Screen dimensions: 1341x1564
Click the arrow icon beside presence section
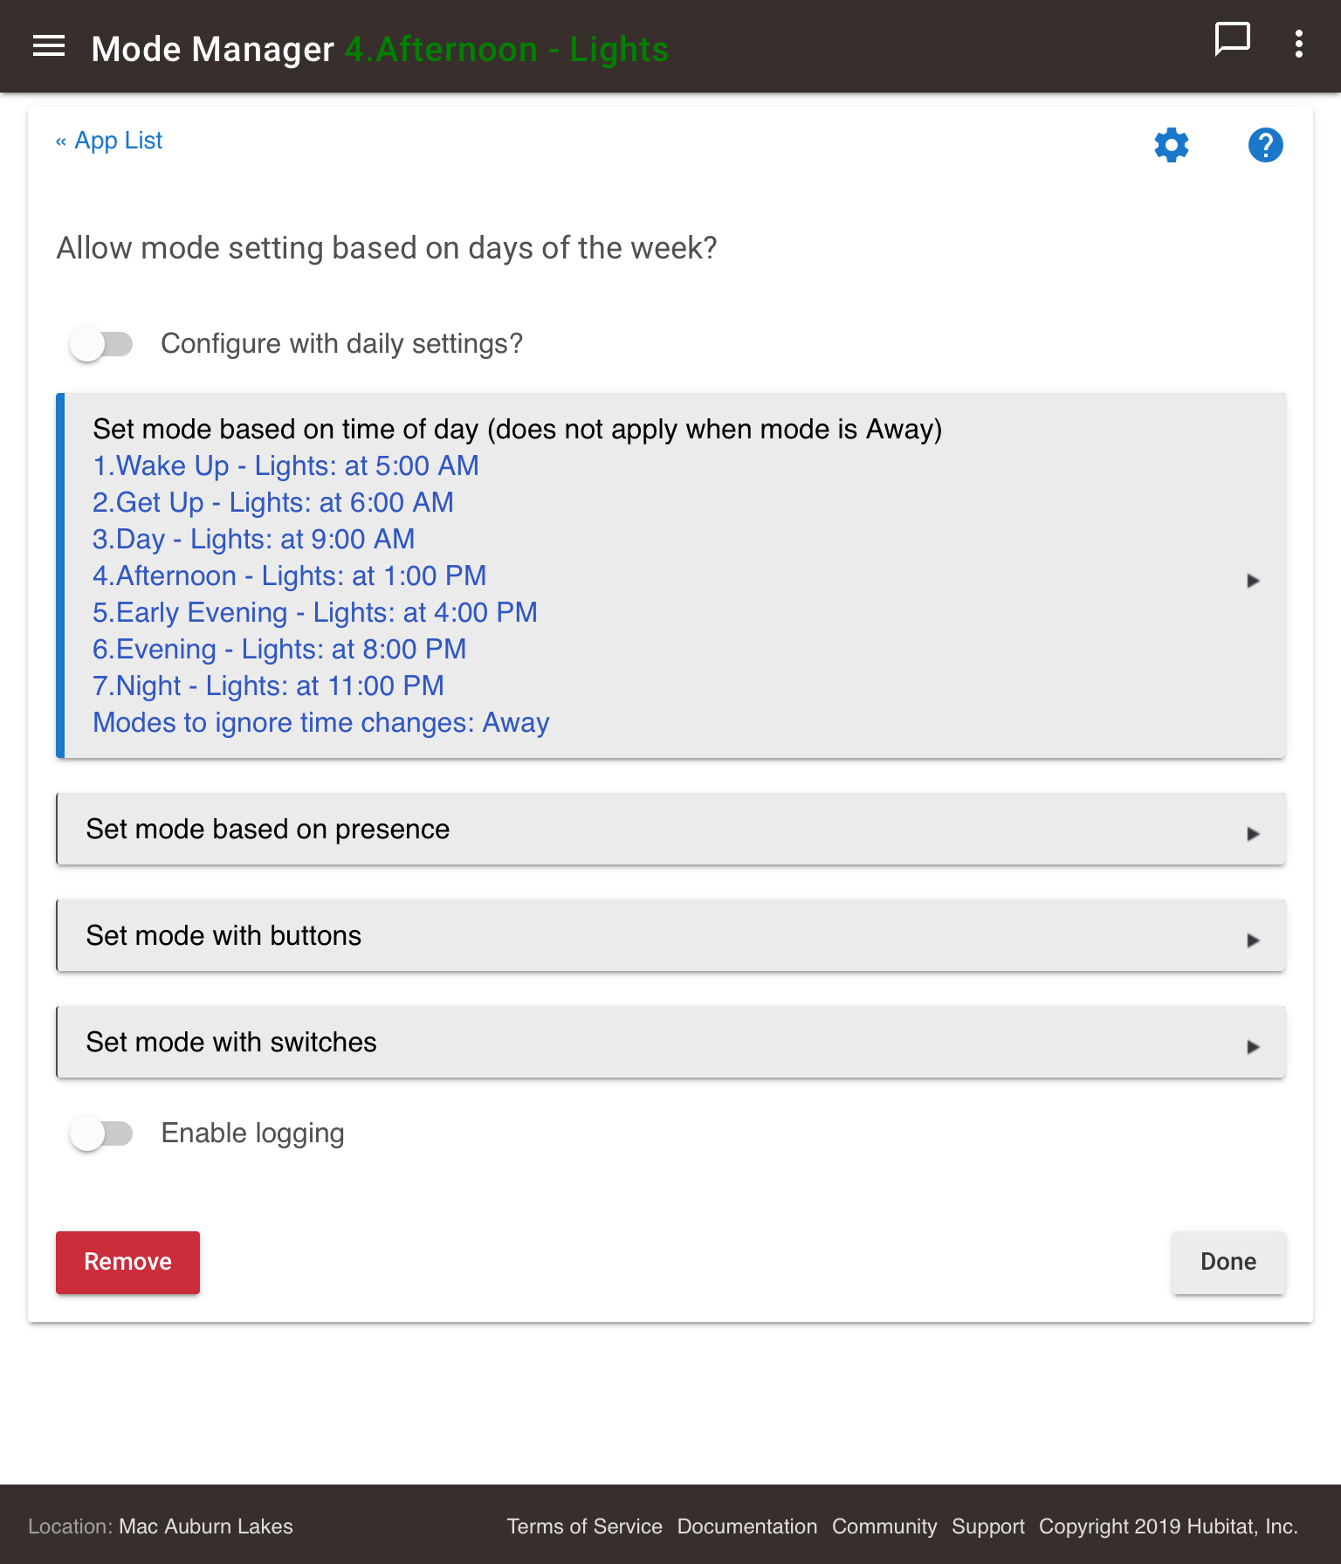coord(1254,834)
